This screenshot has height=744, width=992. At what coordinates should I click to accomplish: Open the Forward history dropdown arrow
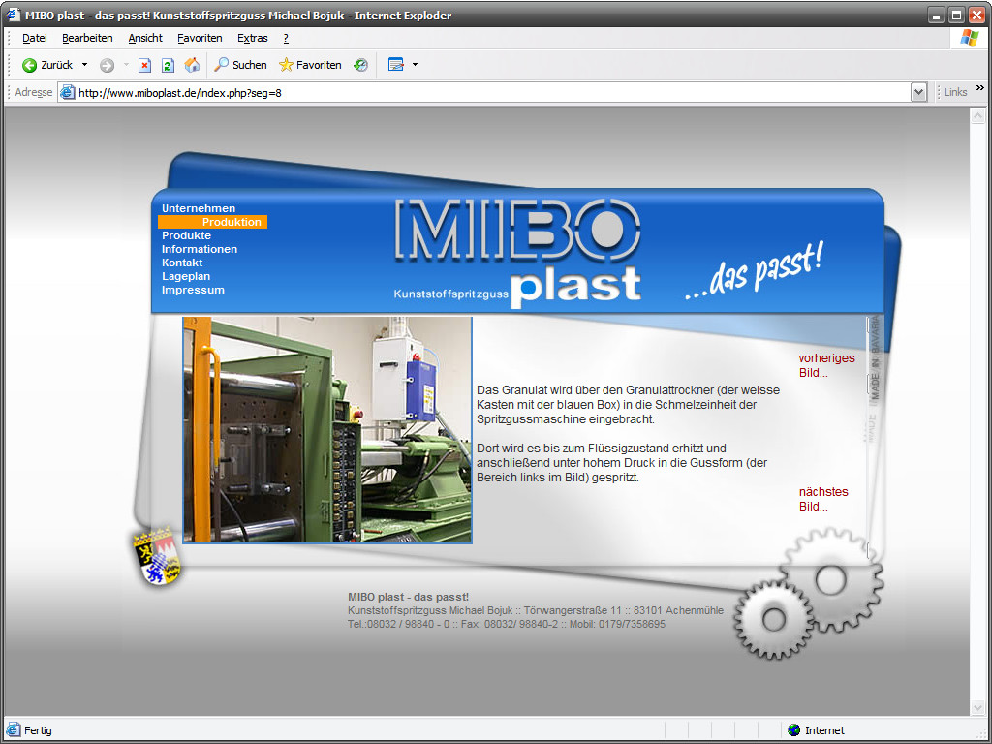pyautogui.click(x=126, y=65)
